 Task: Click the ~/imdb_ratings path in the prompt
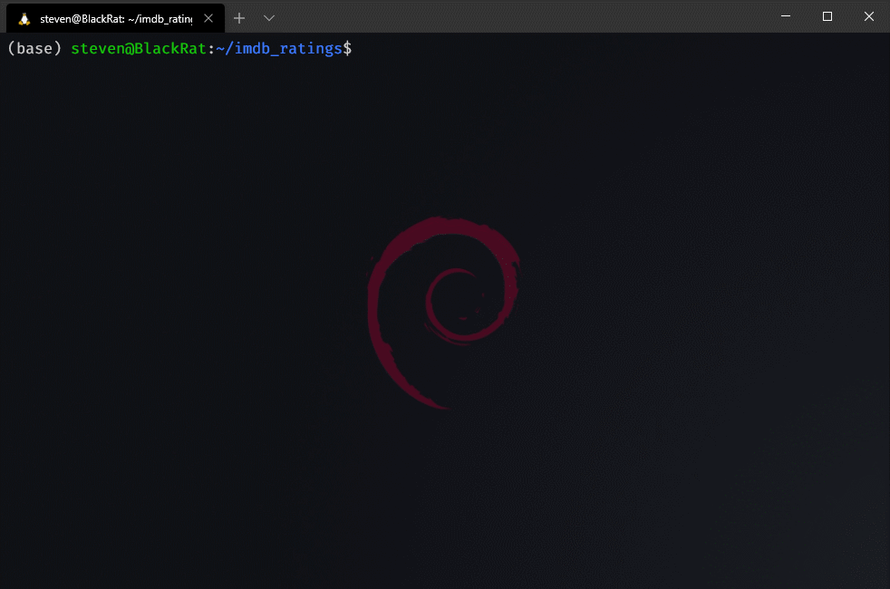[279, 49]
